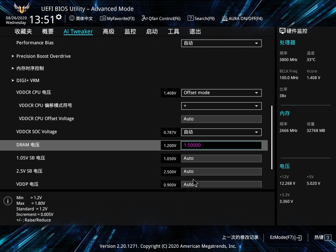Switch to the 概要 tab
Screen dimensions: 336x252
click(48, 31)
